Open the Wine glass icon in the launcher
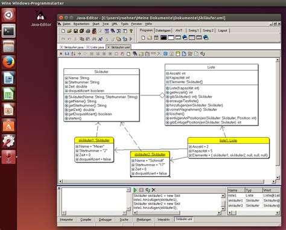The height and width of the screenshot is (230, 286). (8, 157)
